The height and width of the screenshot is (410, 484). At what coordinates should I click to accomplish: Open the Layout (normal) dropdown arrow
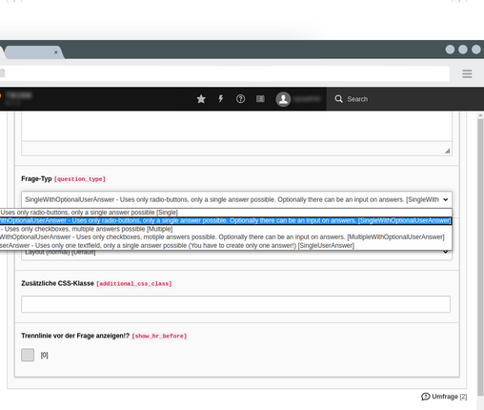click(446, 253)
